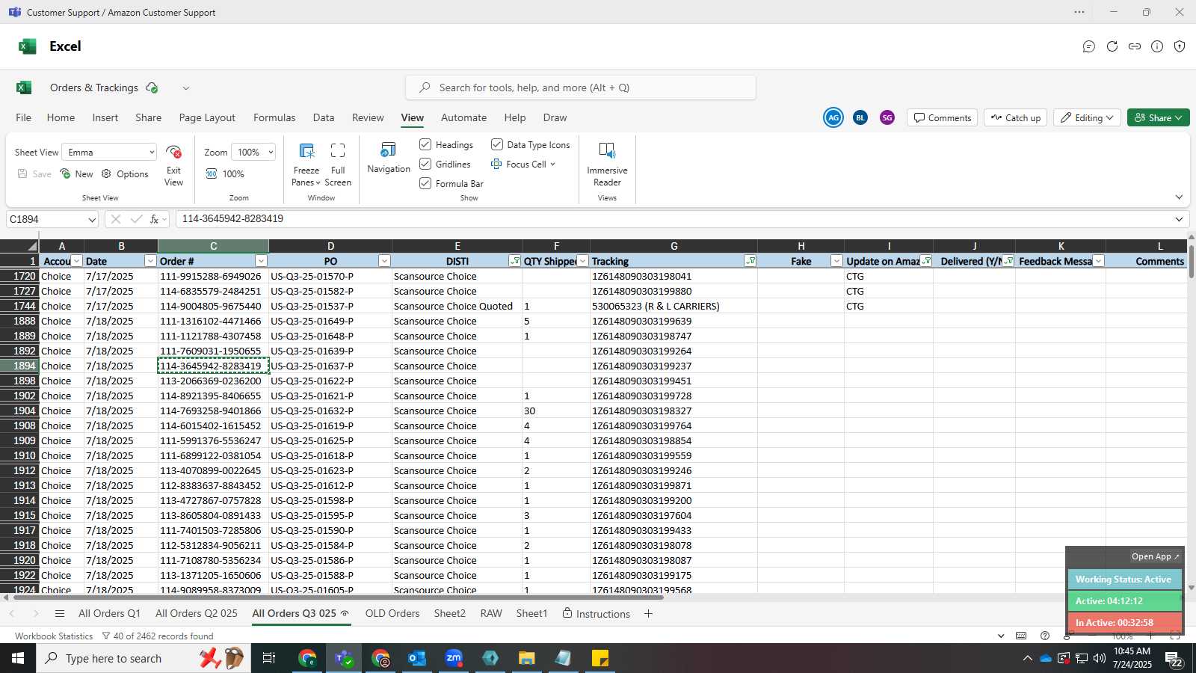Toggle the Gridlines checkbox
The height and width of the screenshot is (673, 1196).
pos(425,164)
